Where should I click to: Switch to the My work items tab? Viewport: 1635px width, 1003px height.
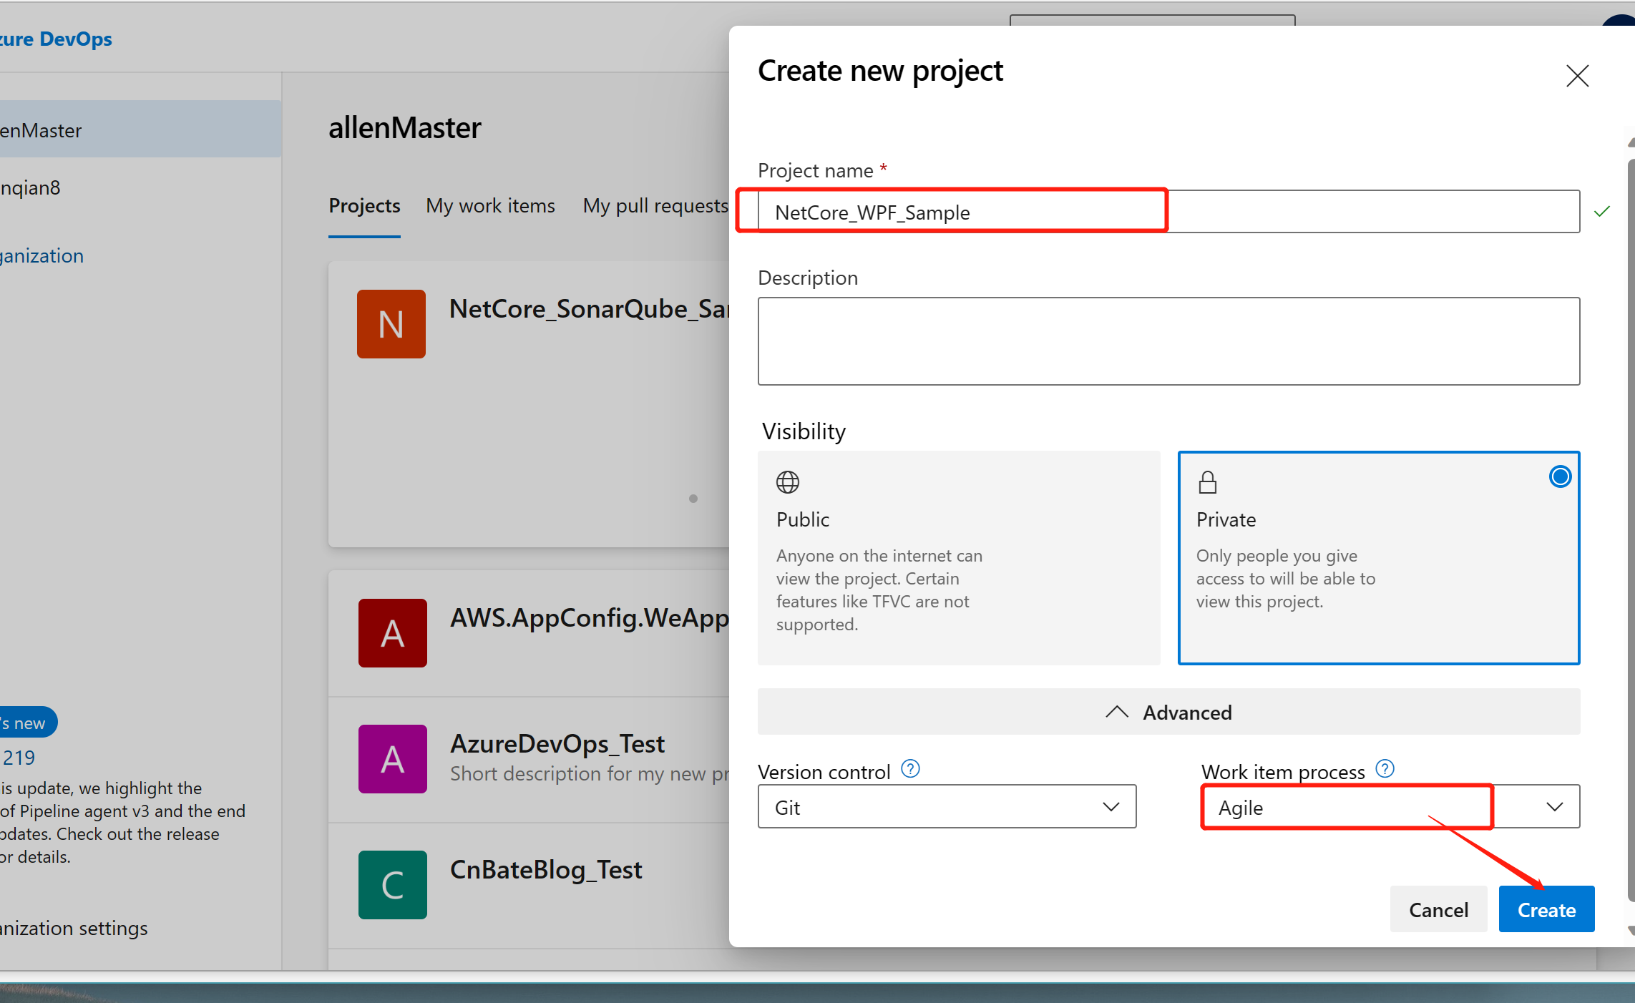click(490, 206)
